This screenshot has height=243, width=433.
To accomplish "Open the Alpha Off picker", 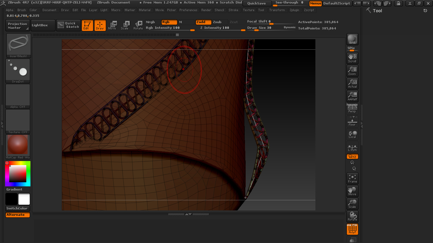I will [x=18, y=96].
